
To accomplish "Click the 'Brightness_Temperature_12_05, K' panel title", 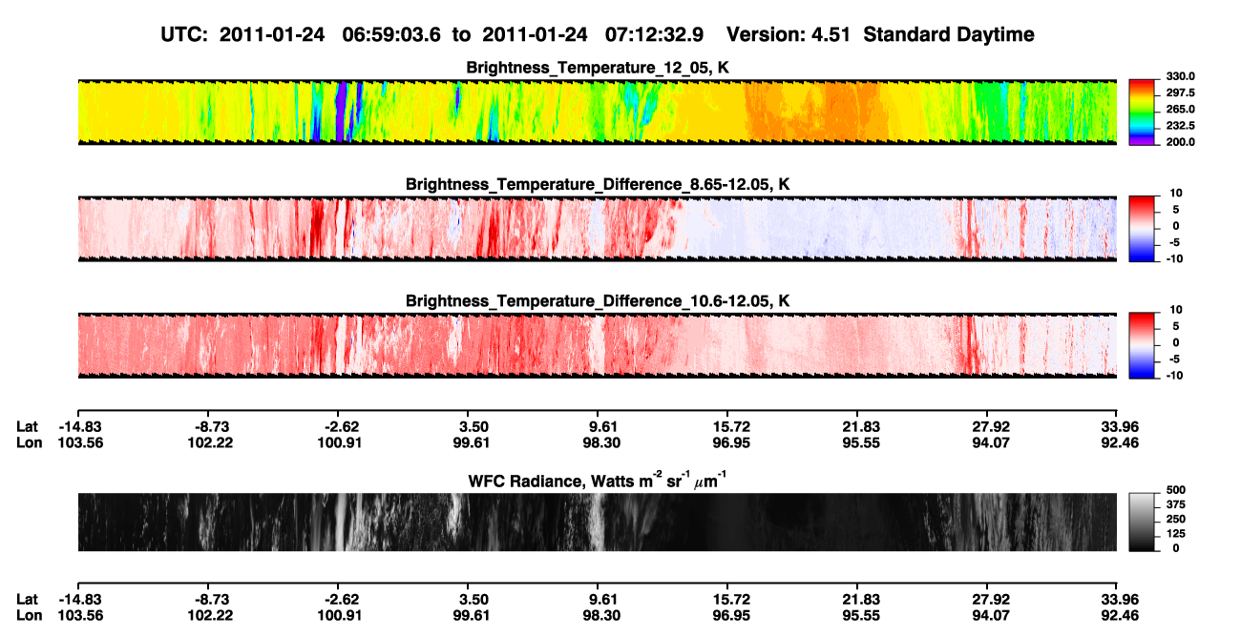I will (x=598, y=67).
